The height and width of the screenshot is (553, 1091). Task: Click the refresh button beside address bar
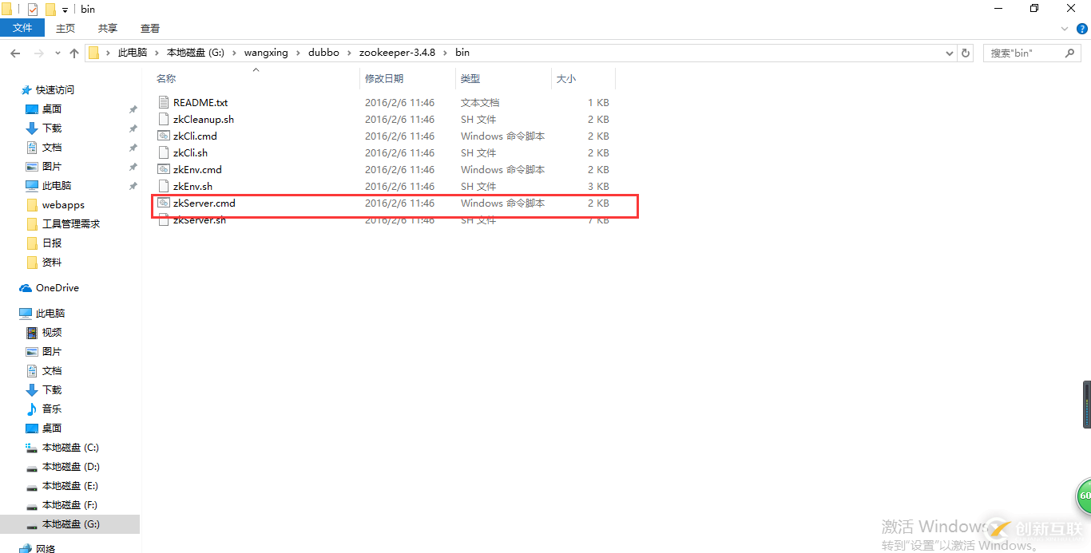[966, 53]
